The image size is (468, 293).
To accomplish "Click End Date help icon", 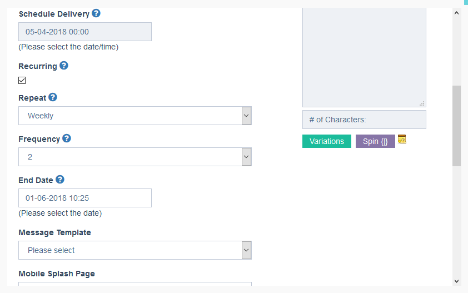I will (60, 180).
